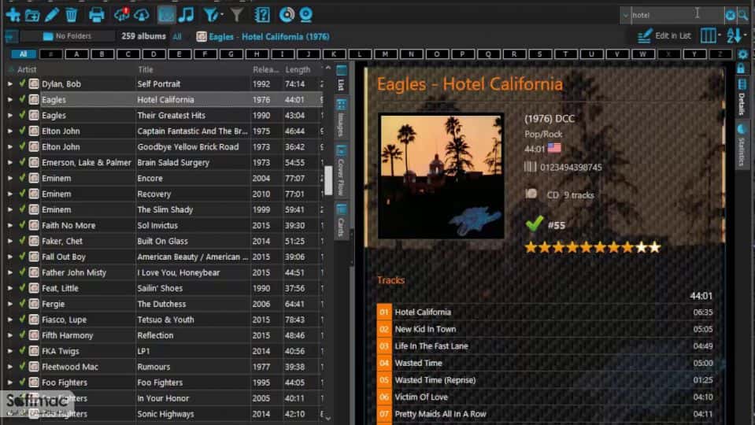The width and height of the screenshot is (755, 425).
Task: Open the dropdown arrow beside filter edit icon
Action: (x=222, y=15)
